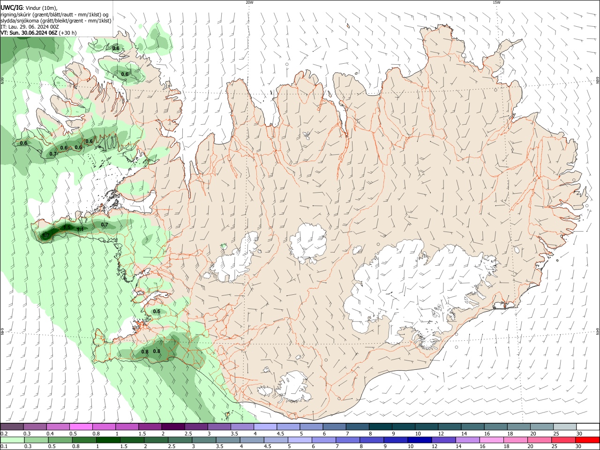
Task: Pick rain legend swatch between 3 and 3.5
Action: pos(203,440)
